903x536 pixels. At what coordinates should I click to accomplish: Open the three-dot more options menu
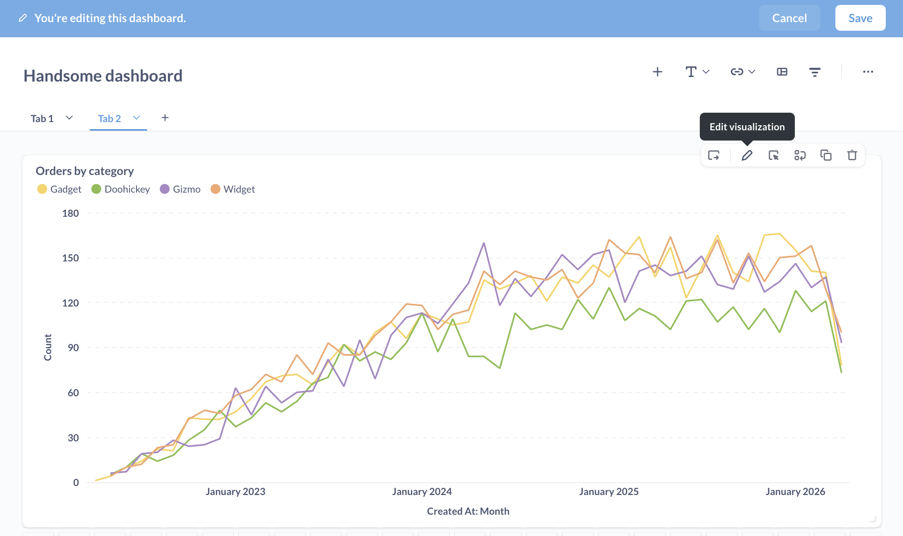[868, 72]
